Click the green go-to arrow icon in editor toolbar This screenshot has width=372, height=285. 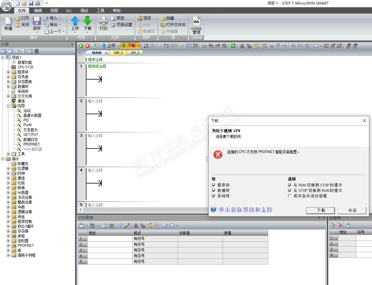pyautogui.click(x=233, y=46)
